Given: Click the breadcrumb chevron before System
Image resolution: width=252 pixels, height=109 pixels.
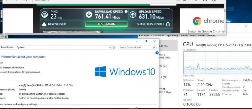Looking at the screenshot, I should point(15,47).
